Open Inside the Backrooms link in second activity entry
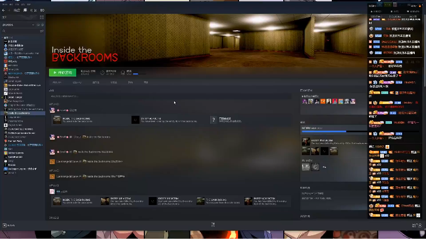Viewport: 426px width, 239px height. (98, 137)
